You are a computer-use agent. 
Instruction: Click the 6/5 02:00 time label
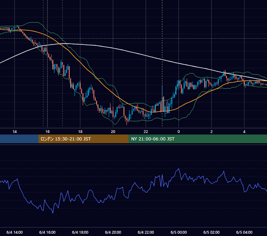[x=211, y=232]
